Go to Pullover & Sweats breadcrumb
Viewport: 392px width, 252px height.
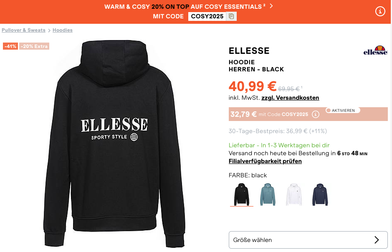click(23, 30)
